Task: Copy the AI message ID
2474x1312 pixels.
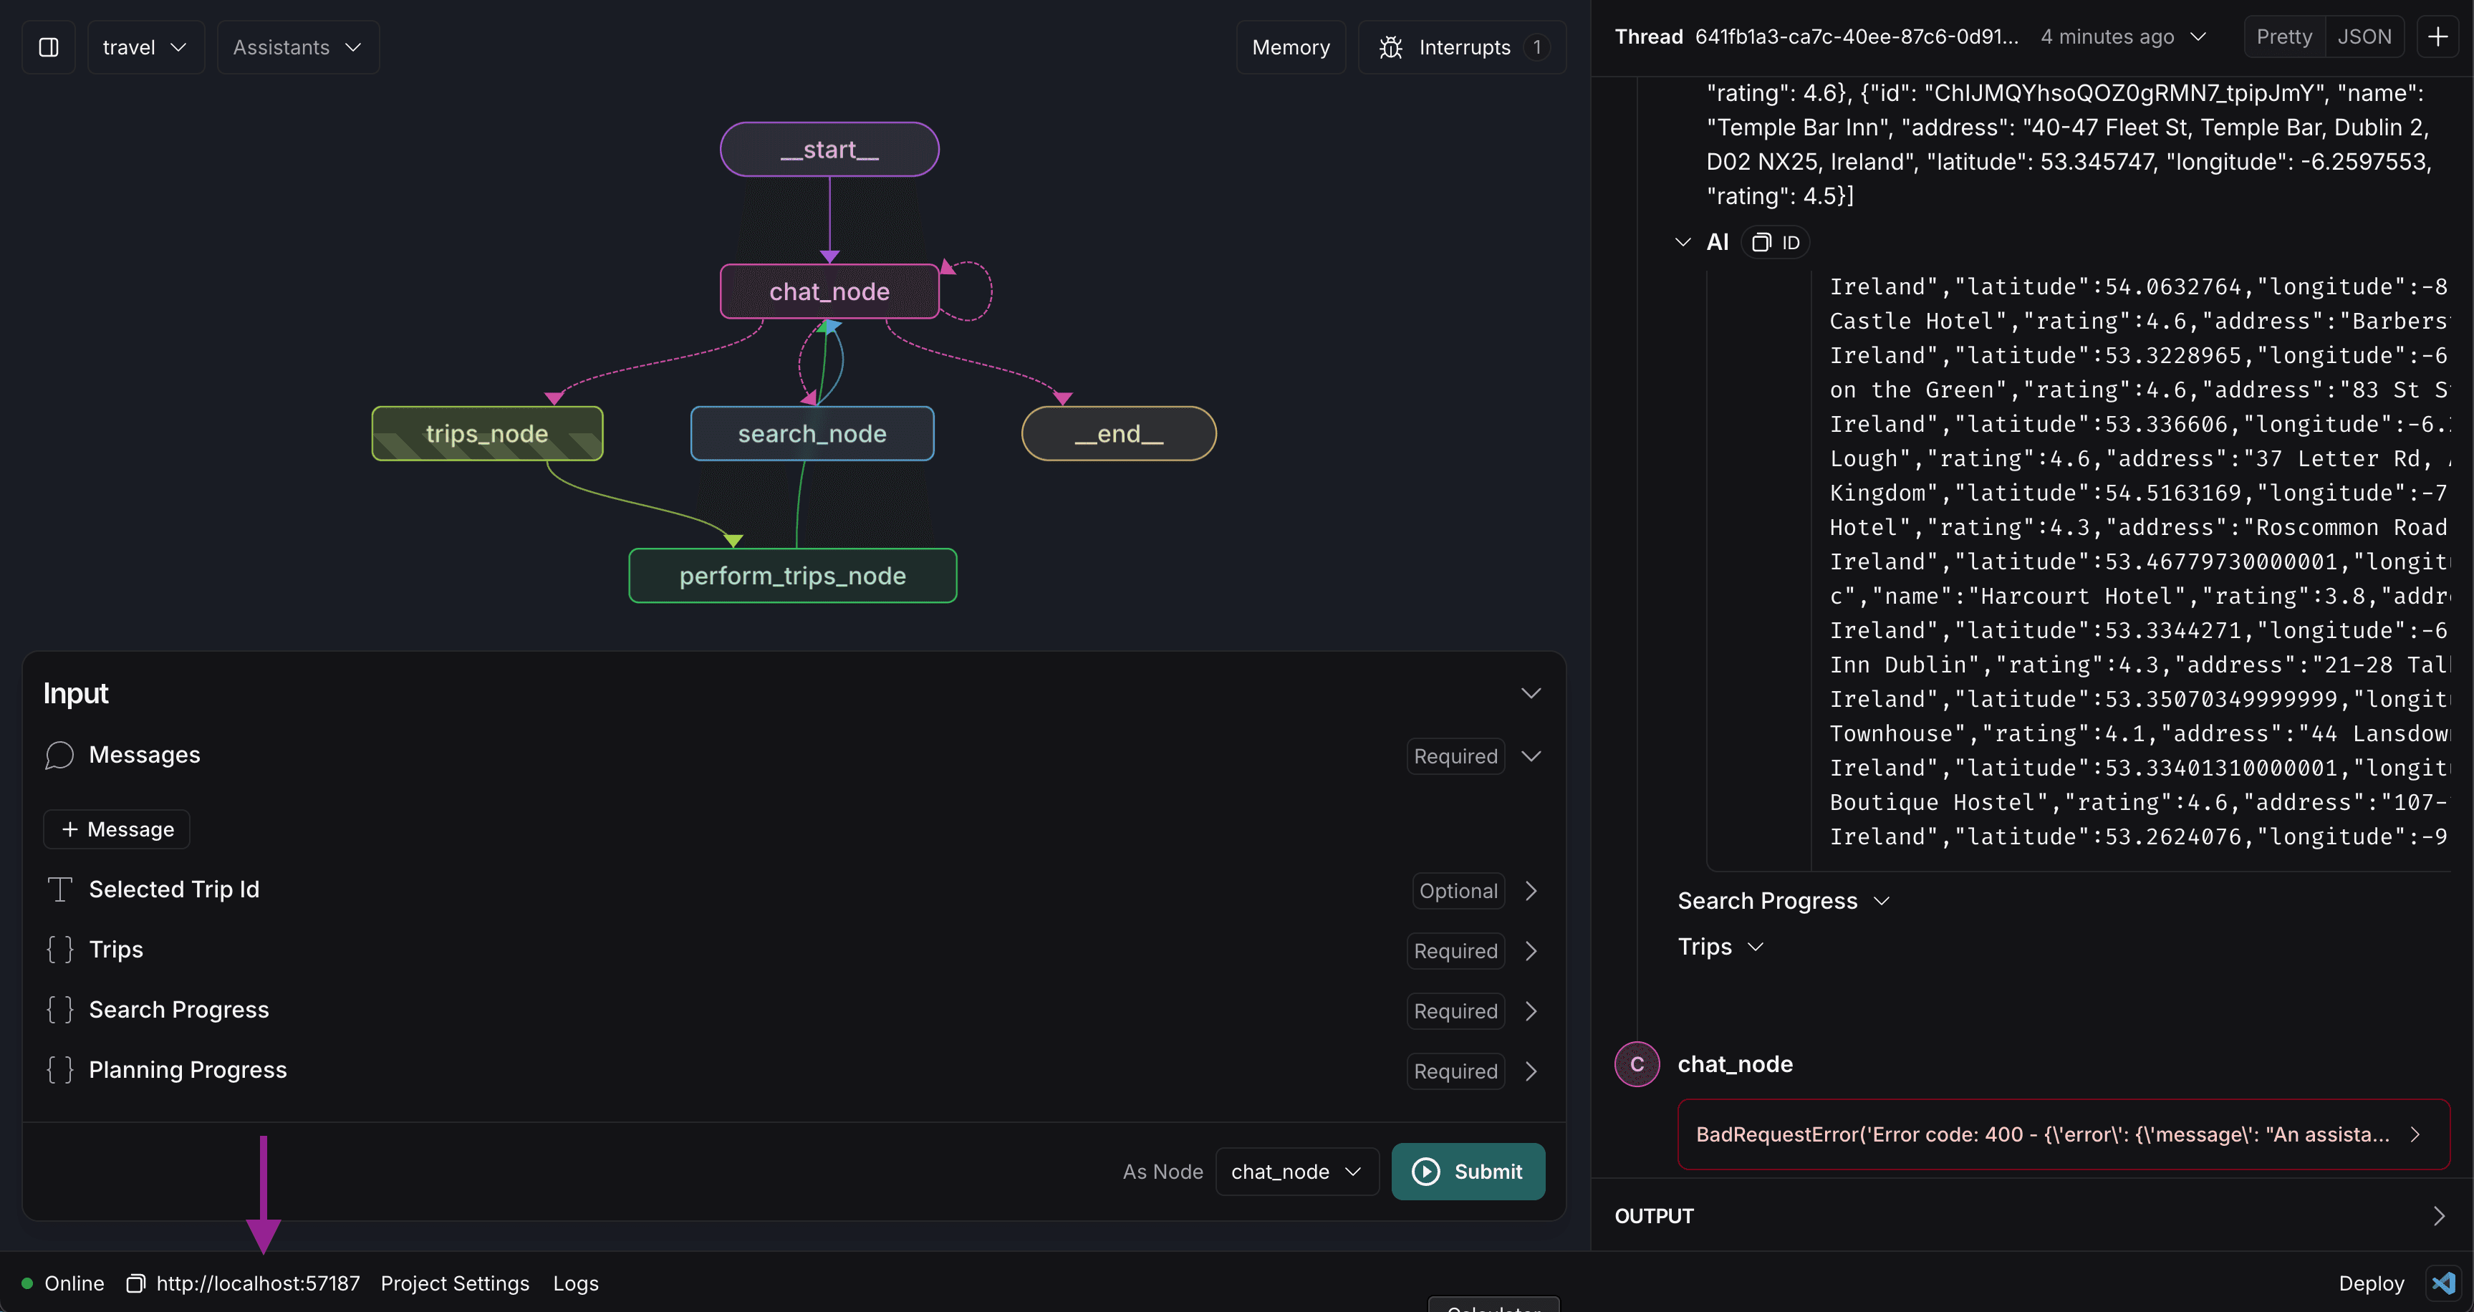Action: pyautogui.click(x=1775, y=243)
